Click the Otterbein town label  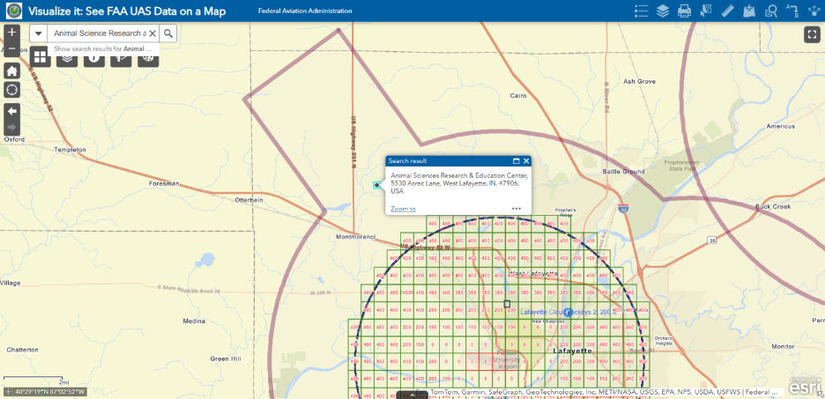pyautogui.click(x=249, y=200)
